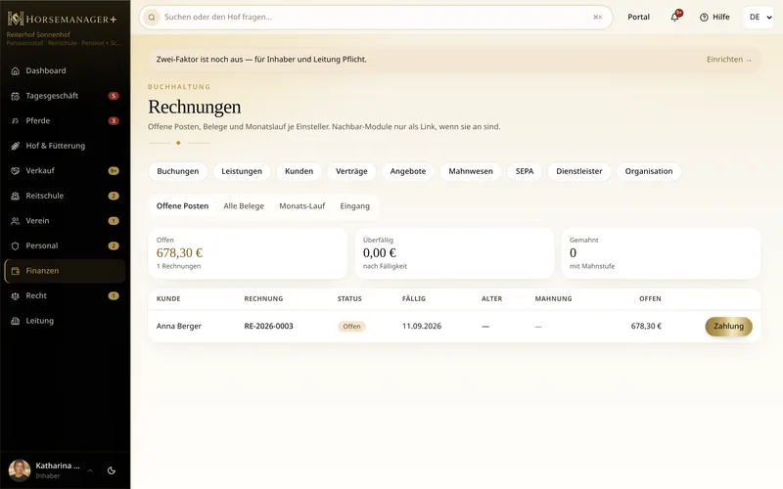
Task: Open the DE language dropdown
Action: (x=760, y=17)
